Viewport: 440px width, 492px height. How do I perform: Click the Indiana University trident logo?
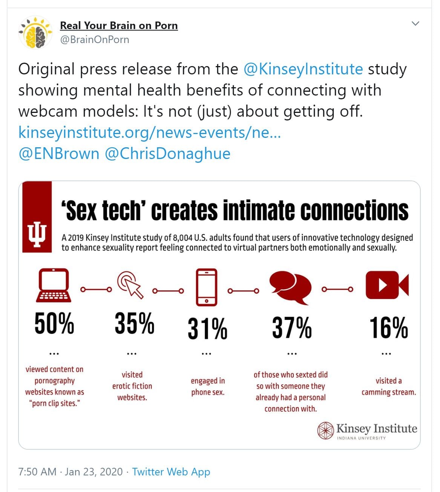coord(37,234)
